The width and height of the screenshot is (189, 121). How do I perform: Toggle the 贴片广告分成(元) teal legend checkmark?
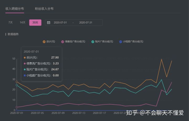pyautogui.click(x=93, y=42)
